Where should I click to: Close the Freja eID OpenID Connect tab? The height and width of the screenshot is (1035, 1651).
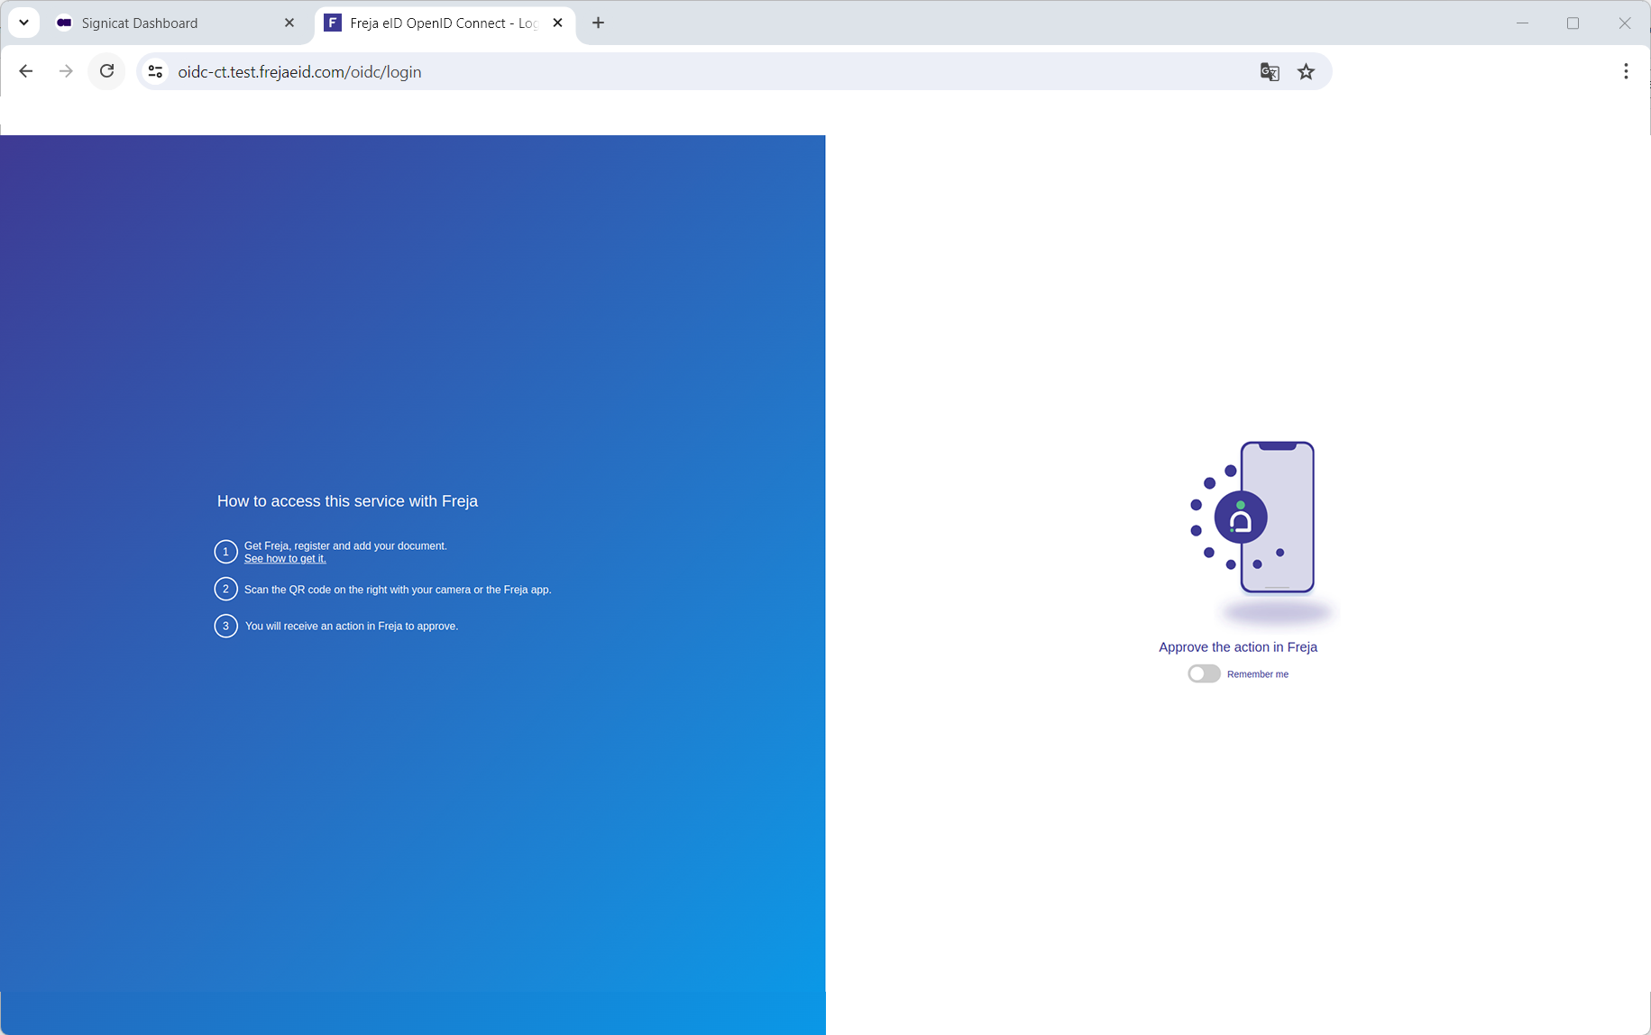point(557,23)
